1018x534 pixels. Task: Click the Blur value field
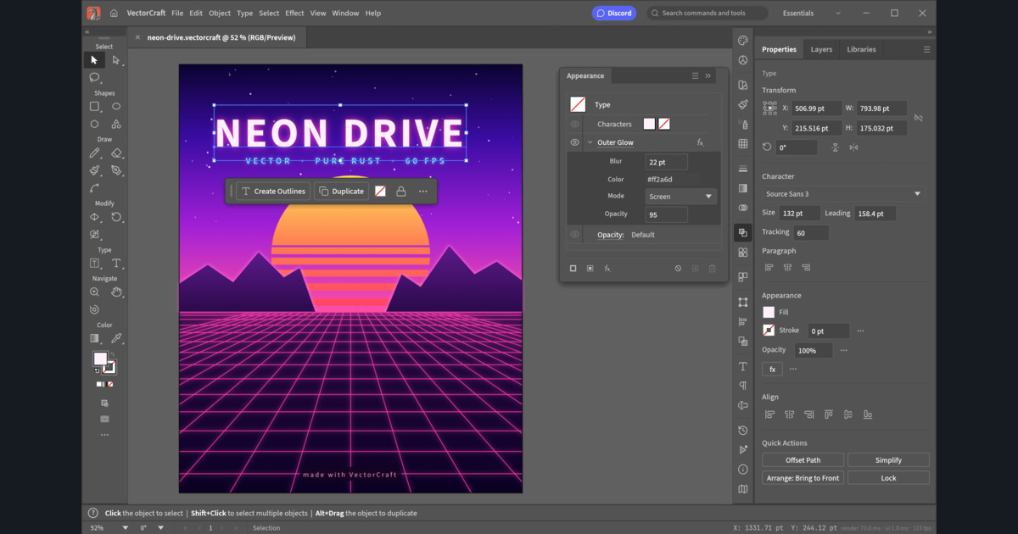pos(667,162)
